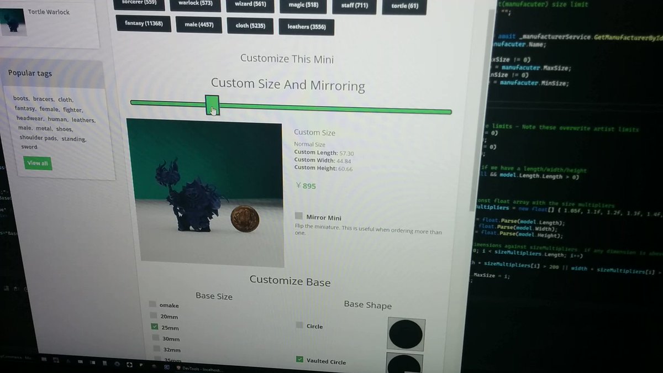Image resolution: width=663 pixels, height=373 pixels.
Task: Click the right end of the size slider track
Action: [x=449, y=112]
